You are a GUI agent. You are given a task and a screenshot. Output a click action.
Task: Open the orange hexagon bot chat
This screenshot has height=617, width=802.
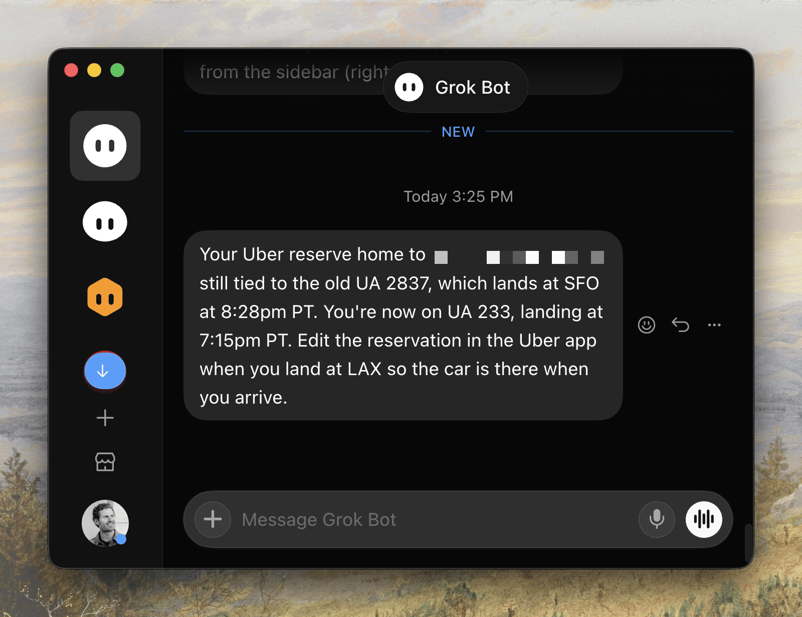point(105,297)
